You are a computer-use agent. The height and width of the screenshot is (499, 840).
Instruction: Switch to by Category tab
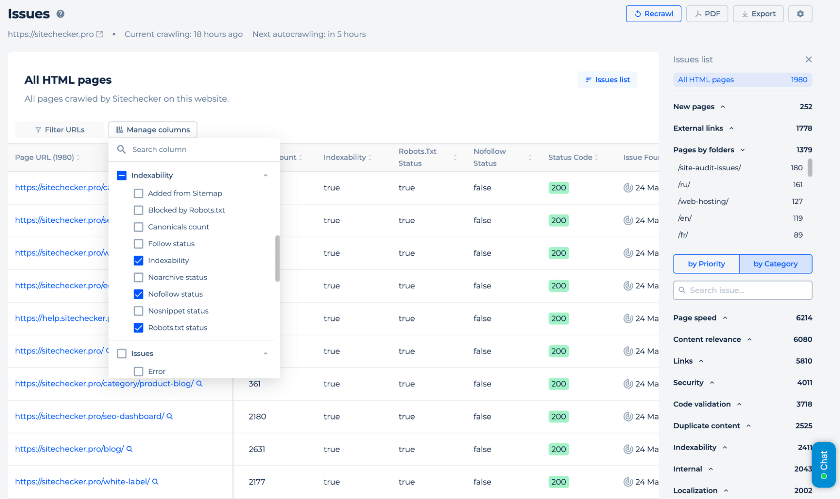coord(775,264)
